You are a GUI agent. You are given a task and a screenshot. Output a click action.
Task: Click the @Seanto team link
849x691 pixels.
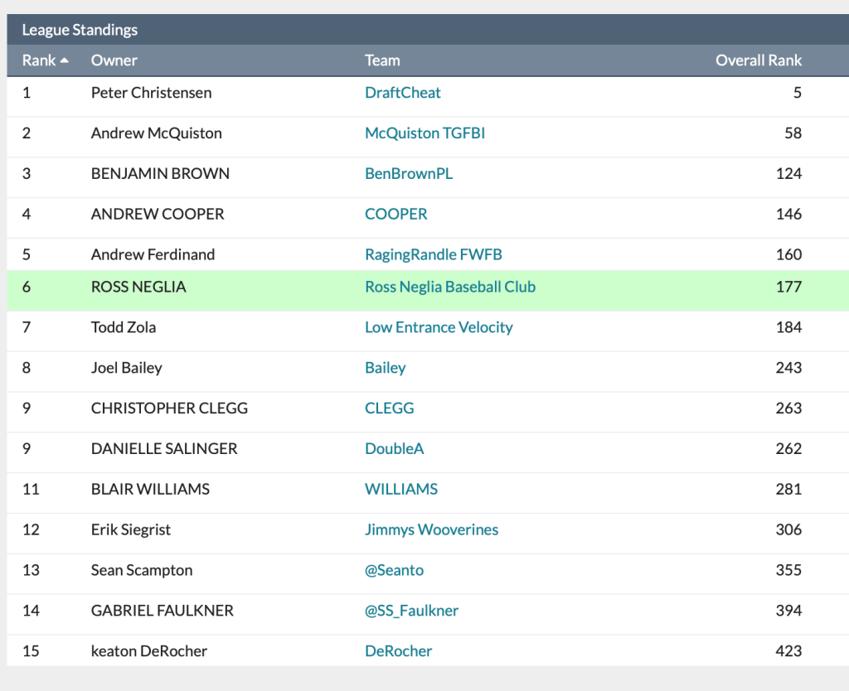coord(395,571)
